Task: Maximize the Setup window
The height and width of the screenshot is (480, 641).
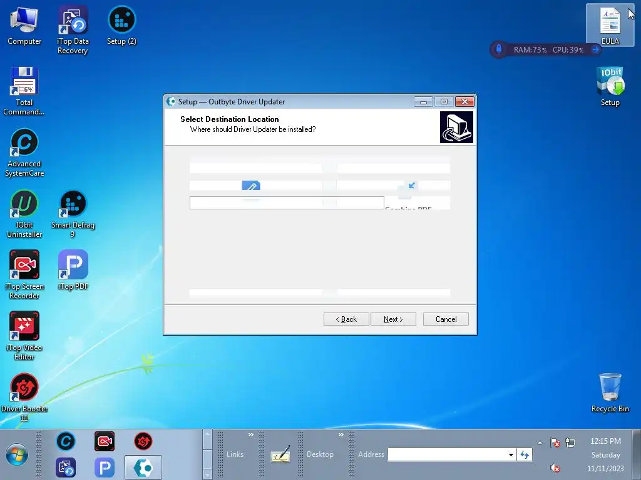Action: point(444,102)
